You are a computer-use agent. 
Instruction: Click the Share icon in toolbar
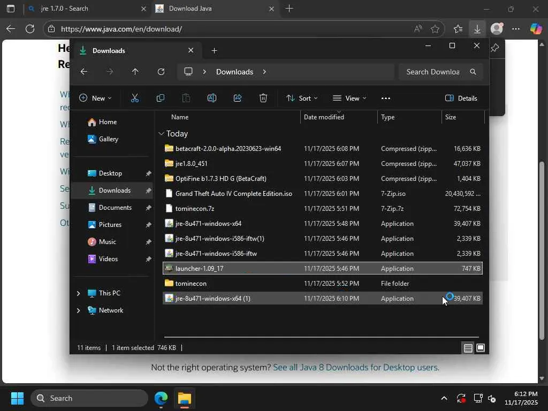coord(238,98)
